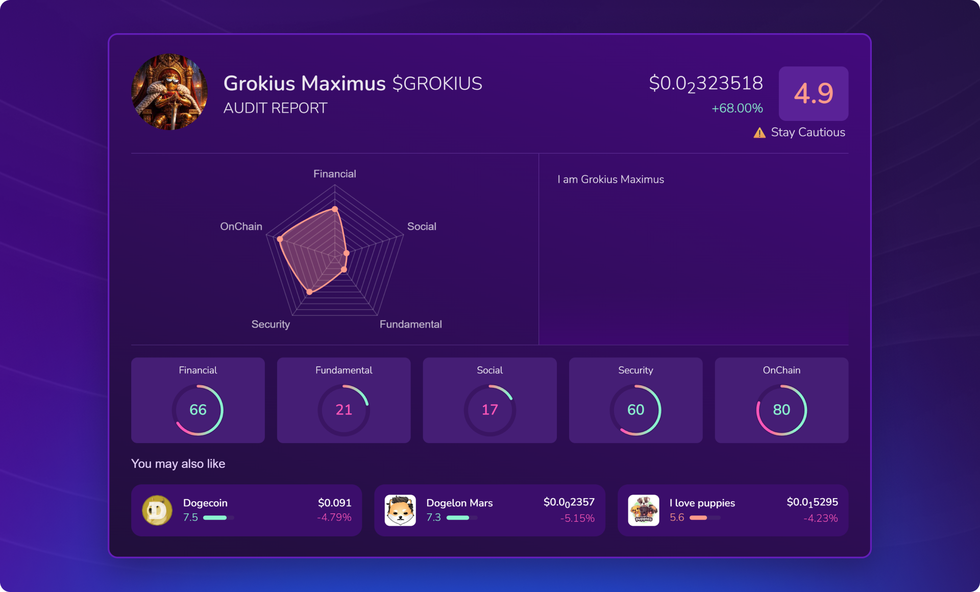Click the Security point on radar chart
980x592 pixels.
point(309,292)
